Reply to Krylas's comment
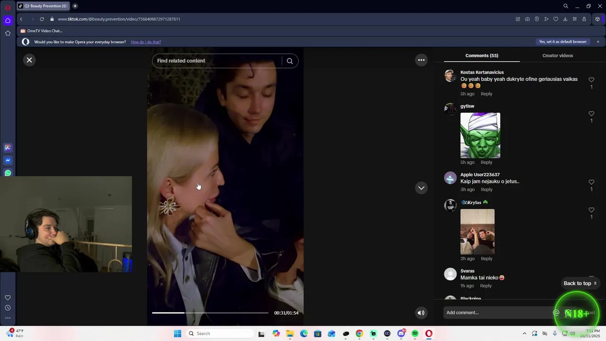The width and height of the screenshot is (606, 341). pyautogui.click(x=486, y=259)
